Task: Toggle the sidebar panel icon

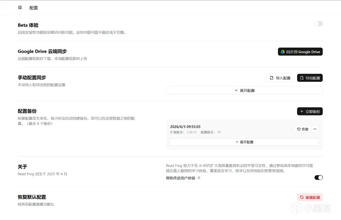Action: pyautogui.click(x=20, y=8)
